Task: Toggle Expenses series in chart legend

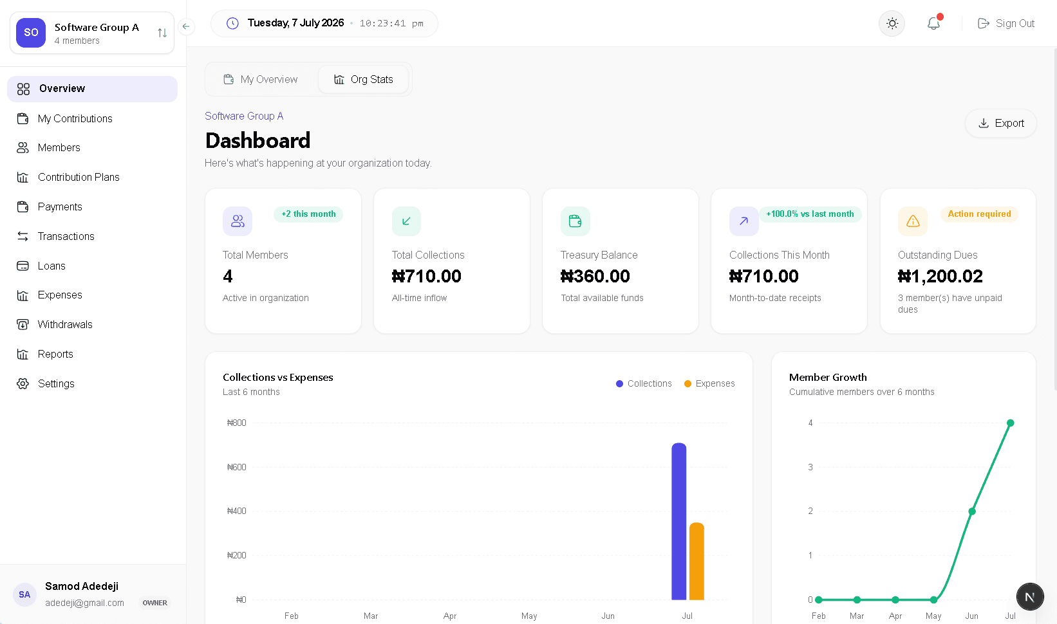Action: (x=709, y=384)
